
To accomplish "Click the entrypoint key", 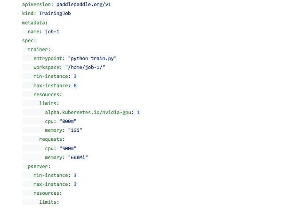I will point(48,58).
